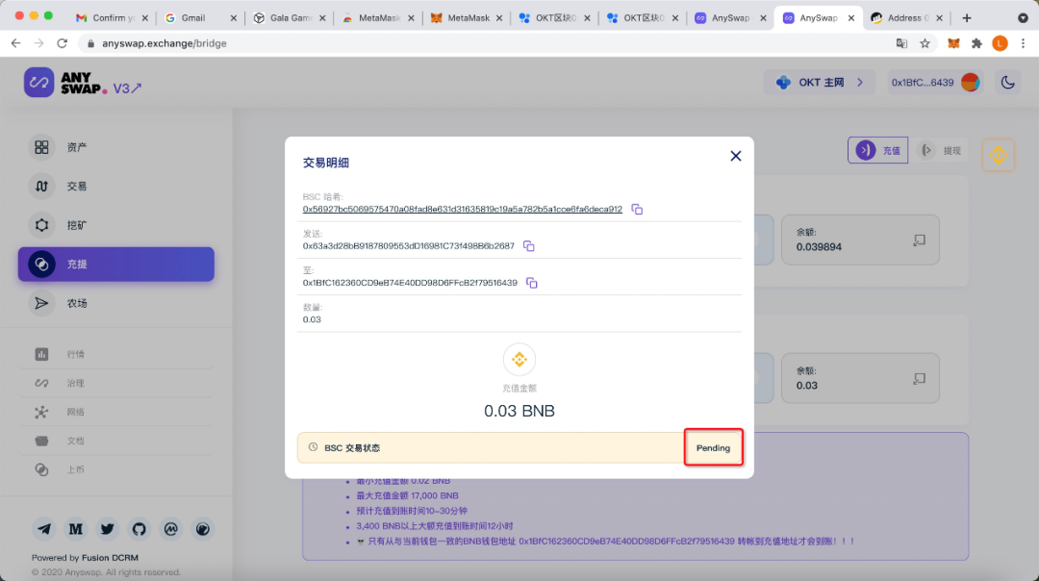
Task: Open a new browser tab
Action: coord(967,18)
